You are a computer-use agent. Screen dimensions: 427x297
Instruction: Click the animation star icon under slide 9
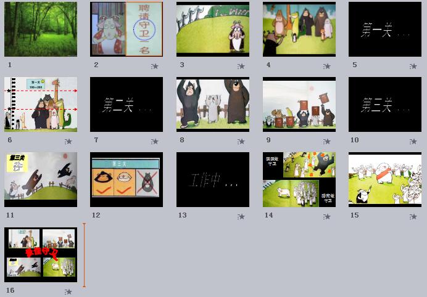coord(327,141)
